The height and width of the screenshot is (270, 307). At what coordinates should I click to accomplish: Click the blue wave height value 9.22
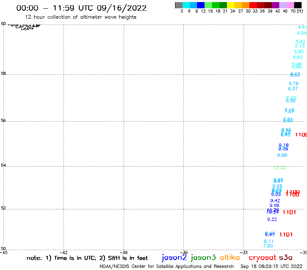pos(272,220)
